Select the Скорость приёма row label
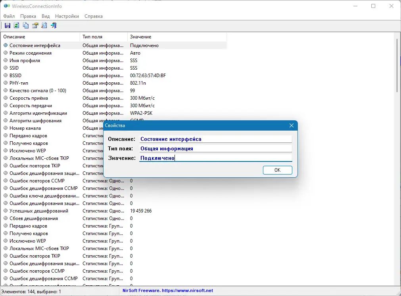 tap(29, 98)
